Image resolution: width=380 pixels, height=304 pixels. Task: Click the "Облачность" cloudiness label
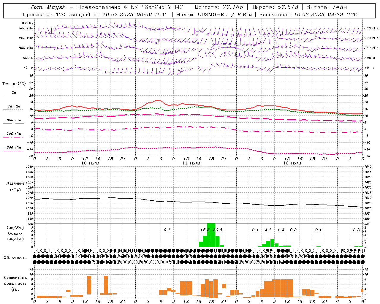pyautogui.click(x=15, y=258)
